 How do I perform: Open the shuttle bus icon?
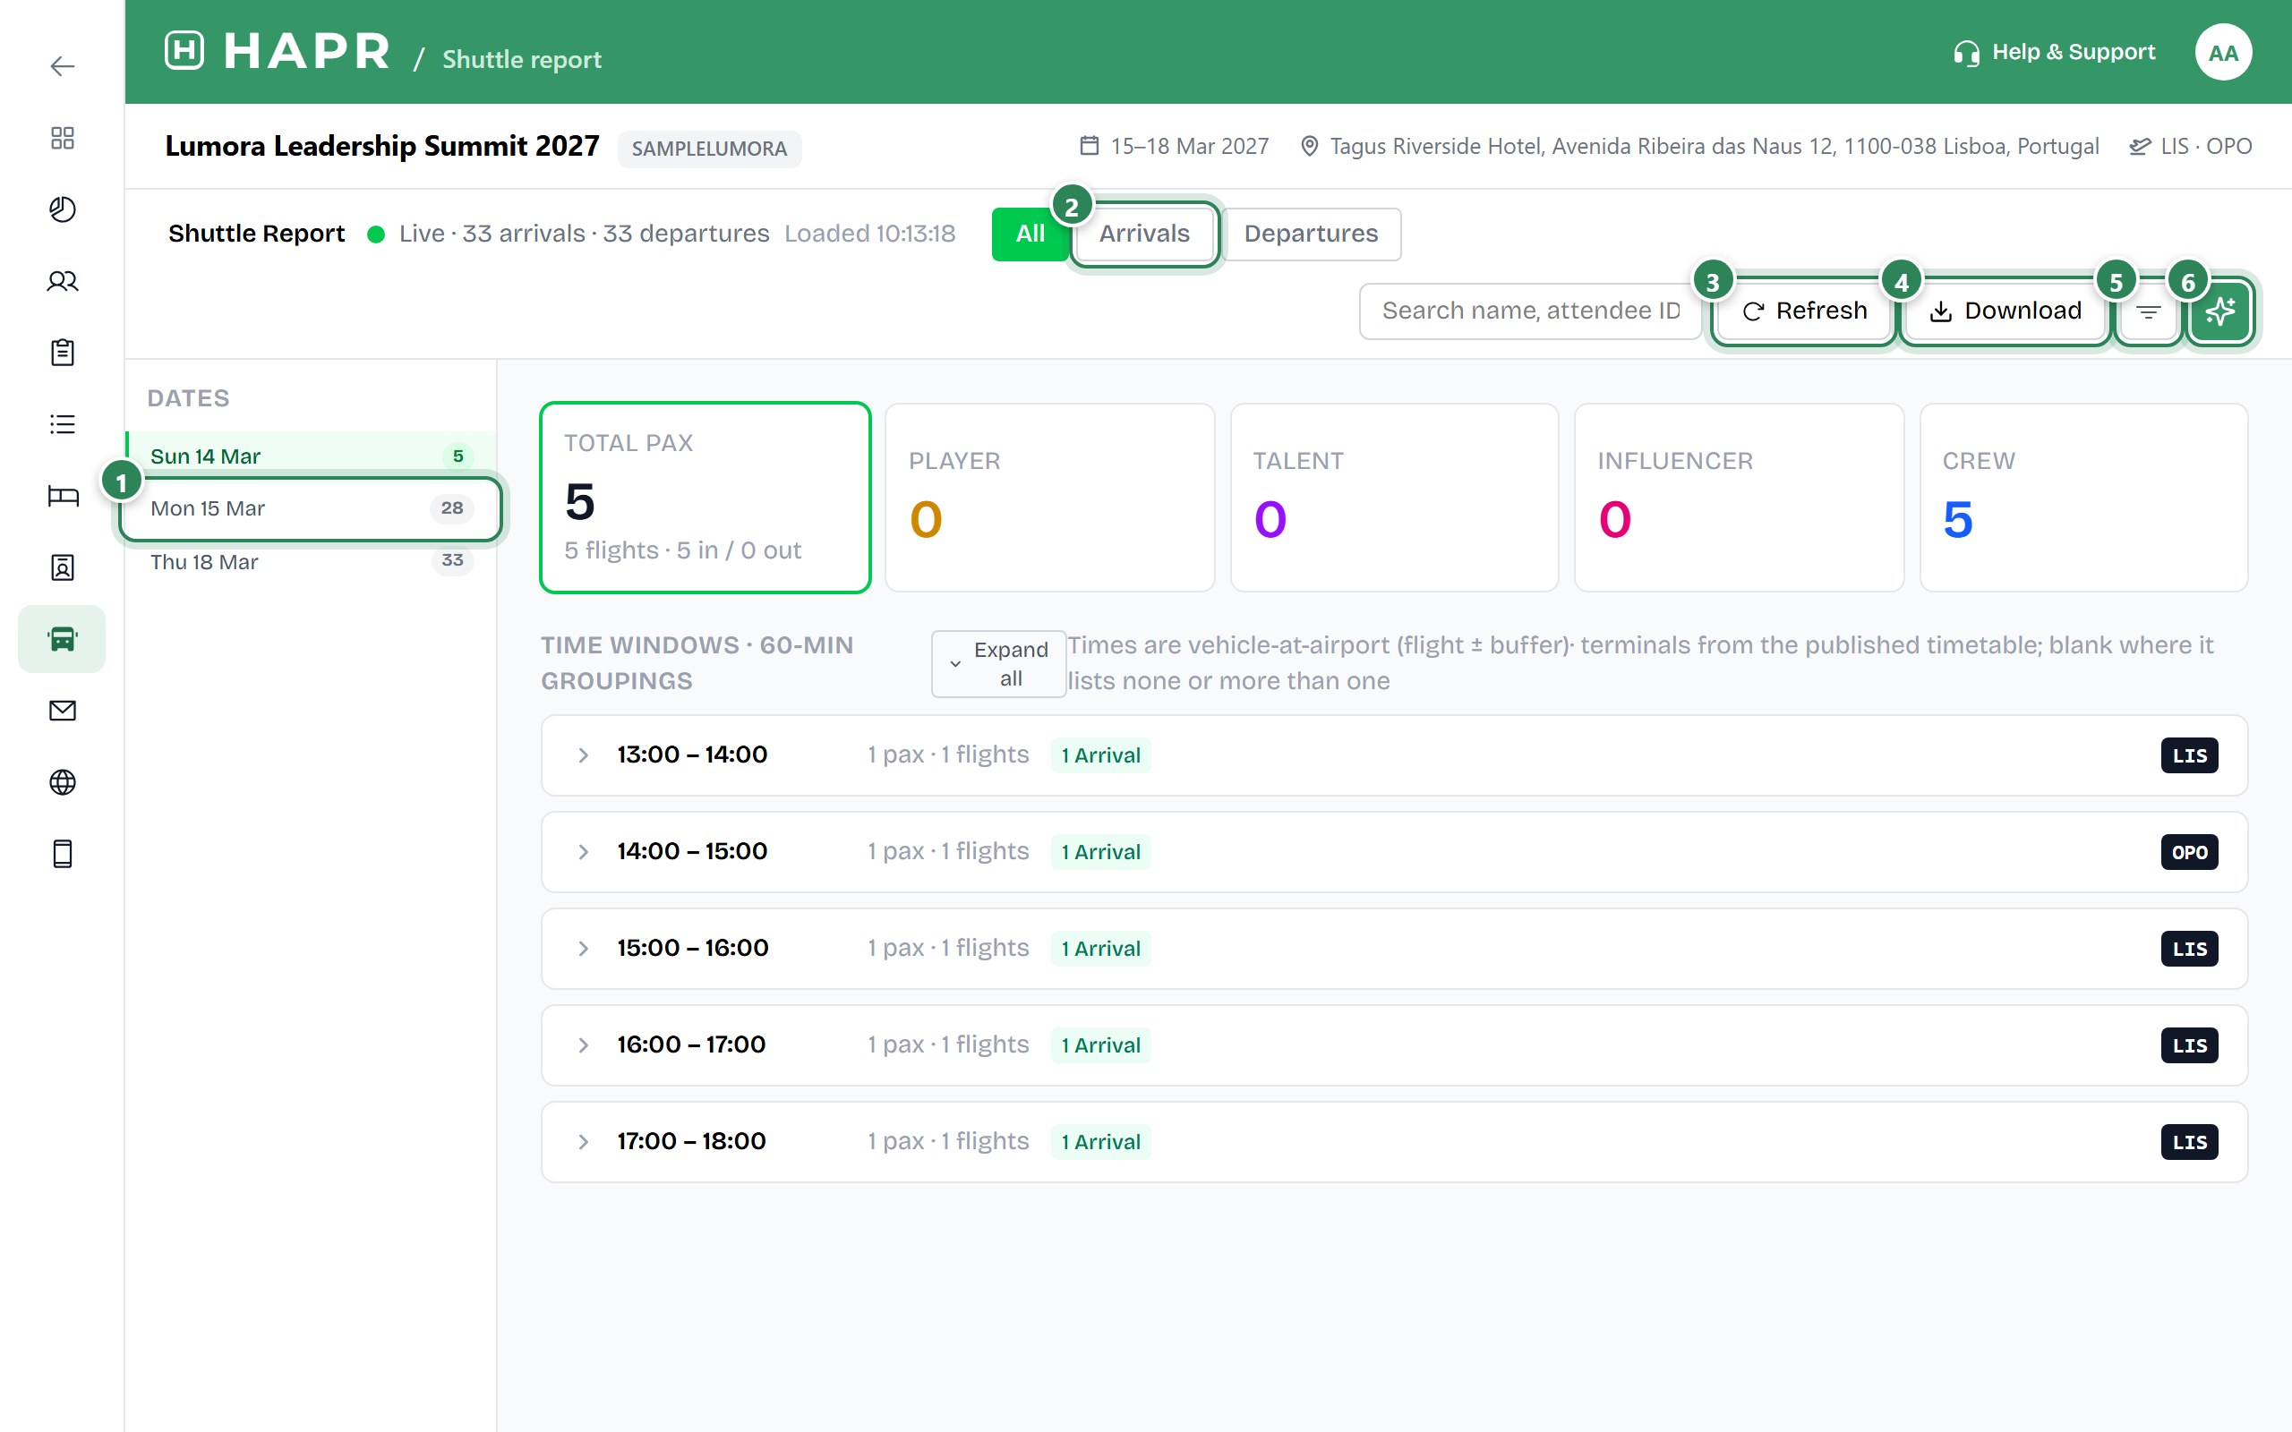(x=63, y=639)
